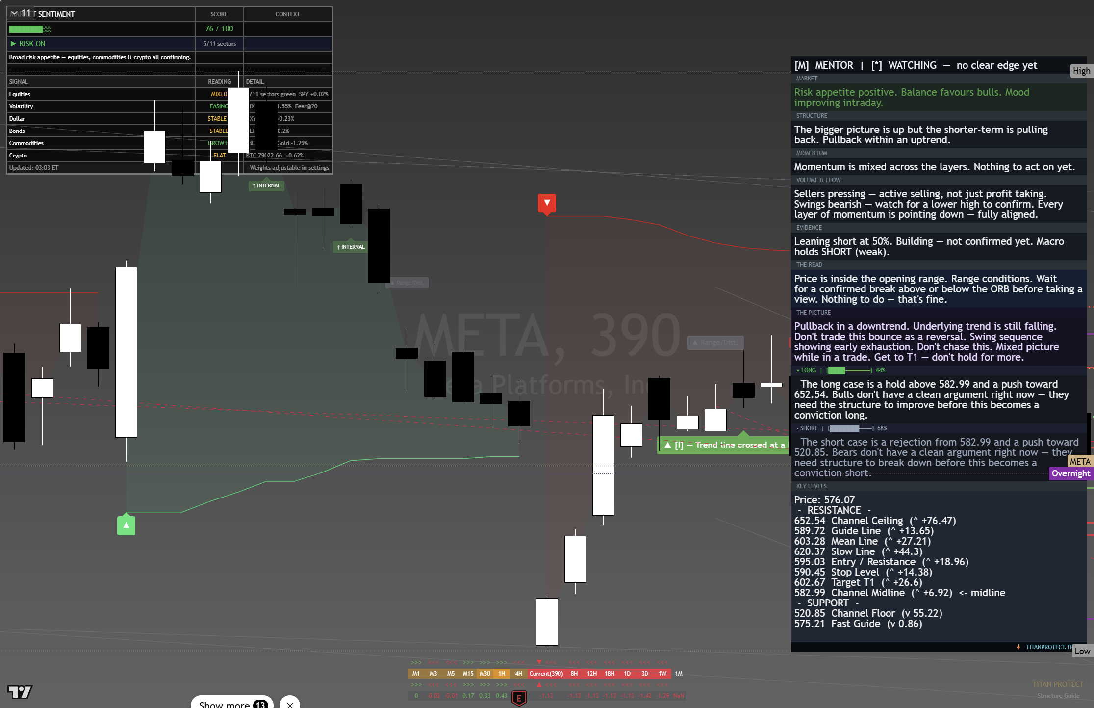Screen dimensions: 1094x708
Task: Click the Equities signal row label
Action: point(20,94)
